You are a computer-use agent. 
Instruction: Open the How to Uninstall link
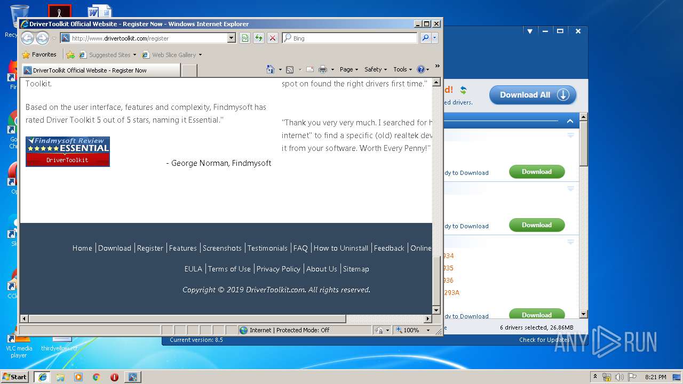(x=341, y=248)
